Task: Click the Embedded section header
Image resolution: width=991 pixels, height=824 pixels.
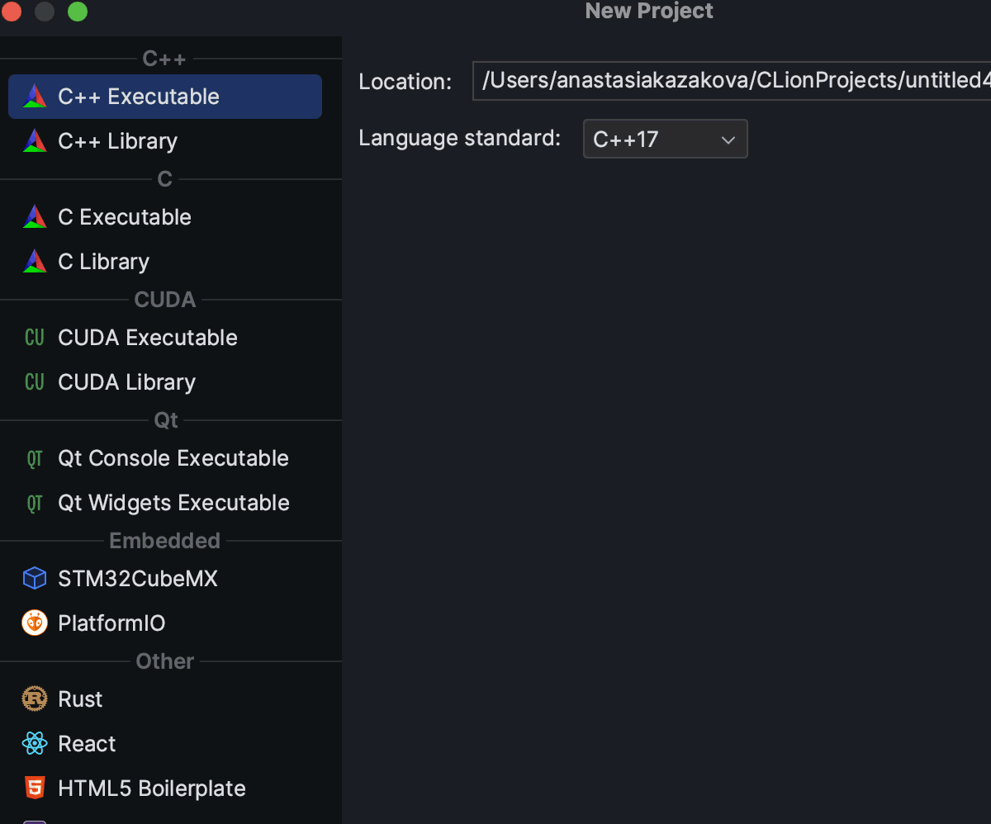Action: (164, 540)
